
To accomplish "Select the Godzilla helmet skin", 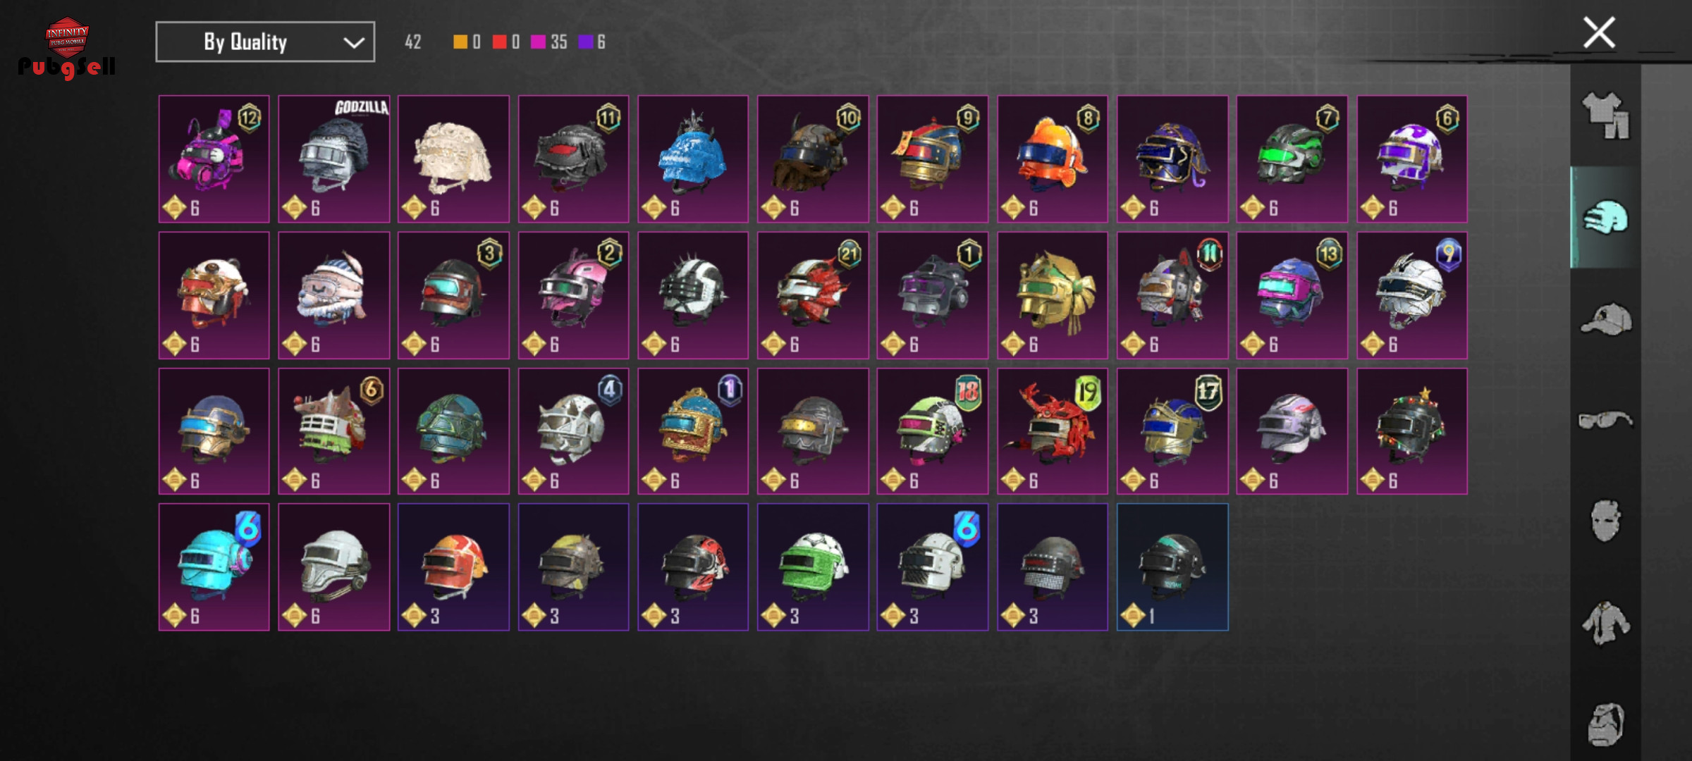I will (333, 159).
